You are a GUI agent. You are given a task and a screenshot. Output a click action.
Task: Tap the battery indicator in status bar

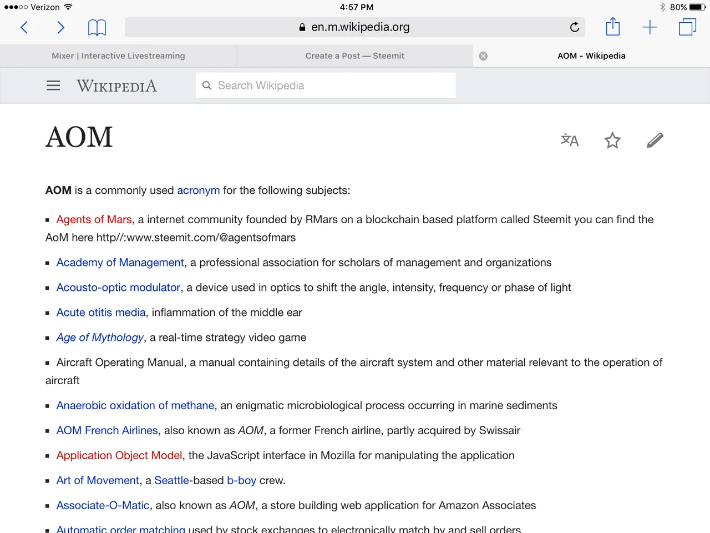pos(698,7)
